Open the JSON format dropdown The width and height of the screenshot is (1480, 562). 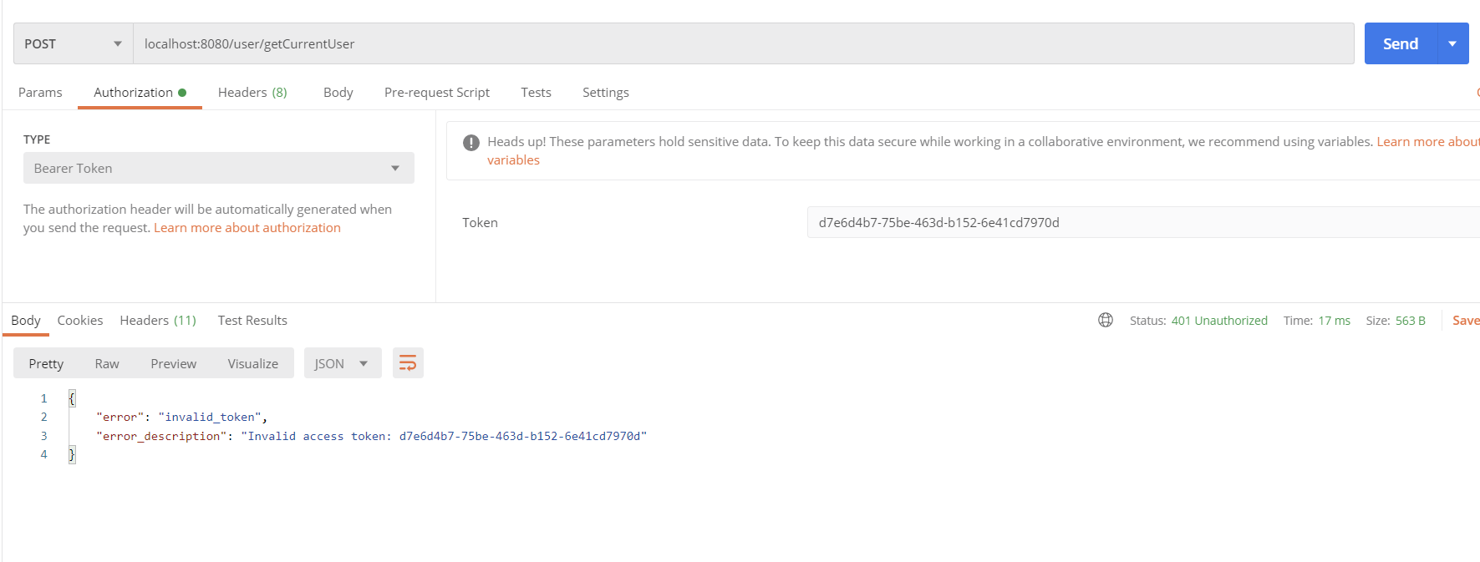(342, 363)
